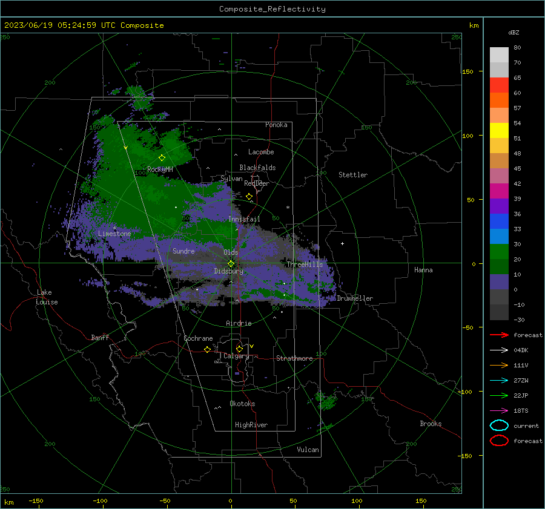545x509 pixels.
Task: Click the Lake Louise label
Action: (47, 297)
